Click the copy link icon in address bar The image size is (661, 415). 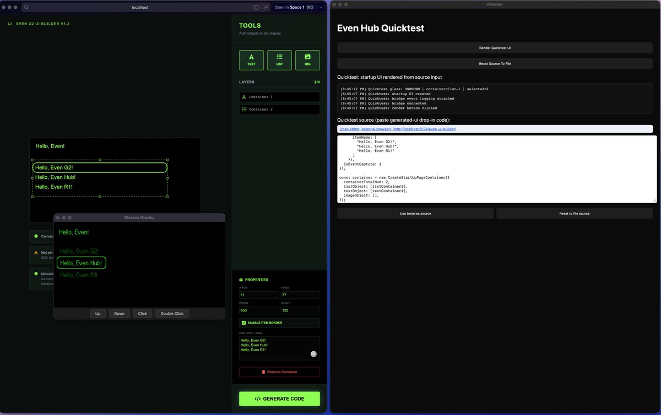[266, 7]
